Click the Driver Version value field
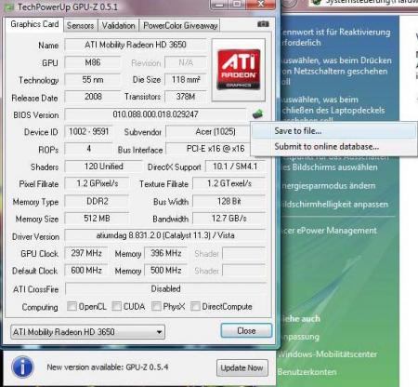The height and width of the screenshot is (387, 418). pyautogui.click(x=165, y=235)
